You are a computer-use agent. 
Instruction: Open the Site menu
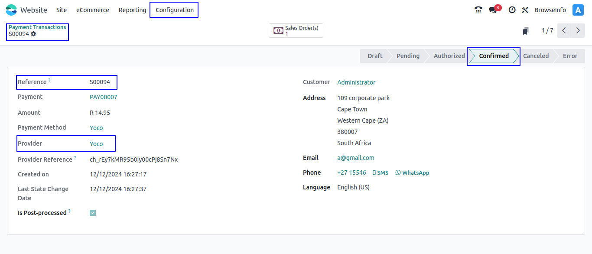[x=62, y=10]
